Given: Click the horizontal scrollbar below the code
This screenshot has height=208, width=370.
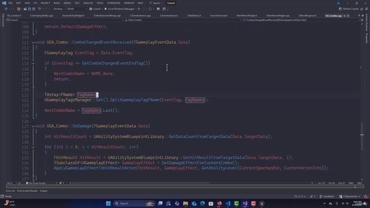Looking at the screenshot, I should pos(140,183).
